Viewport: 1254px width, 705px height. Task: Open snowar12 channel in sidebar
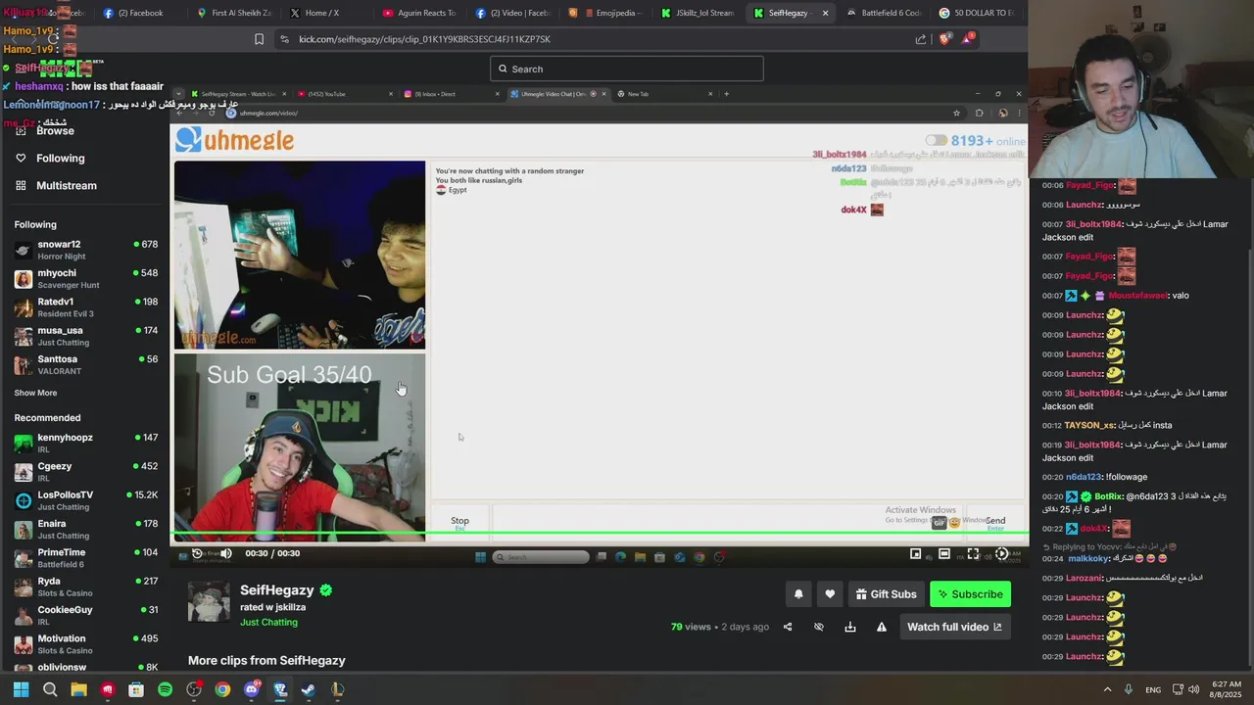pyautogui.click(x=85, y=250)
